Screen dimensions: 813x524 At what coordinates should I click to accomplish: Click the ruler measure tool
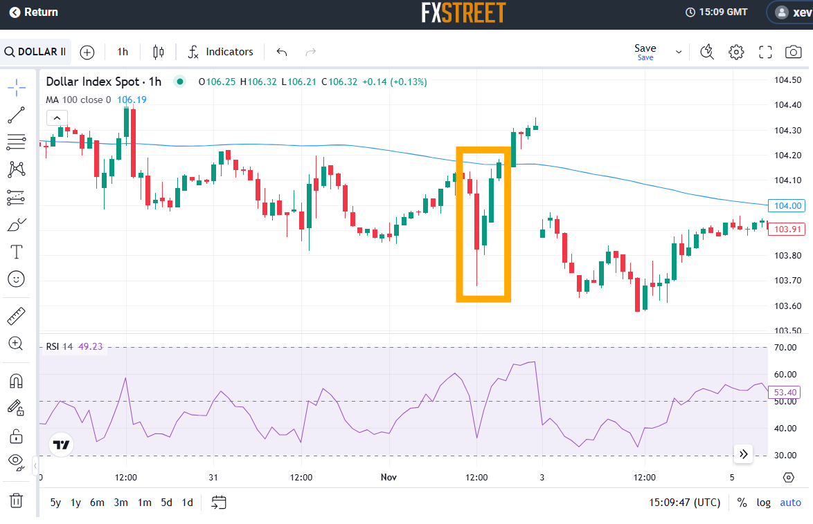[17, 316]
